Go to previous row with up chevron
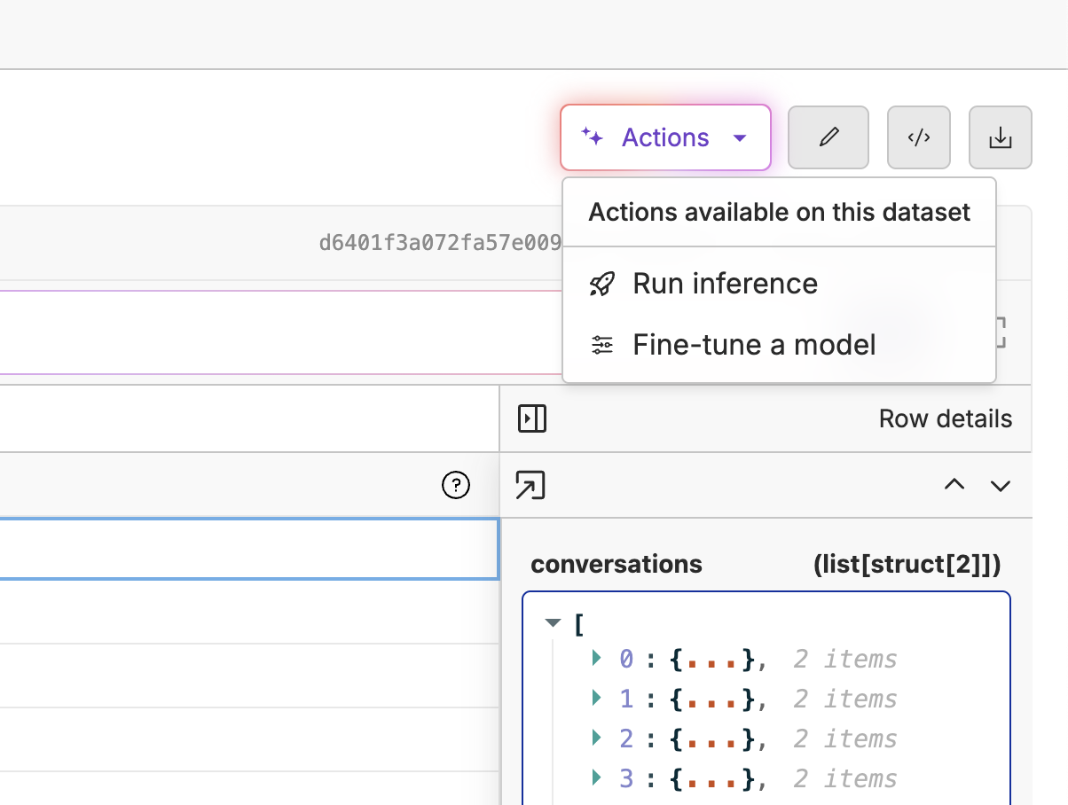The height and width of the screenshot is (805, 1068). coord(954,485)
